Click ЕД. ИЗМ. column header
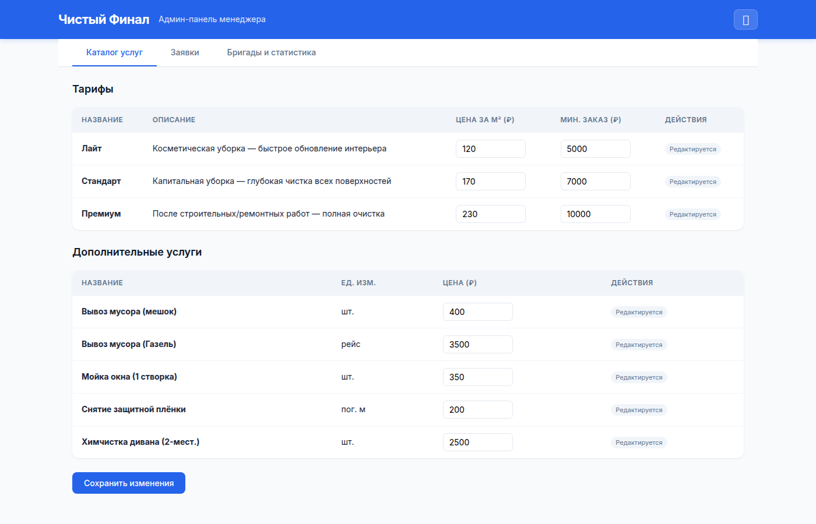The height and width of the screenshot is (524, 816). pos(358,283)
